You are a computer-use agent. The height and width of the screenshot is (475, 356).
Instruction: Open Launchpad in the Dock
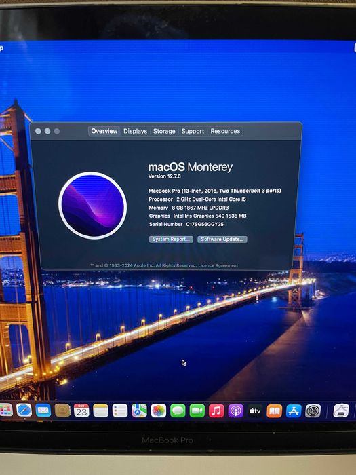point(5,410)
